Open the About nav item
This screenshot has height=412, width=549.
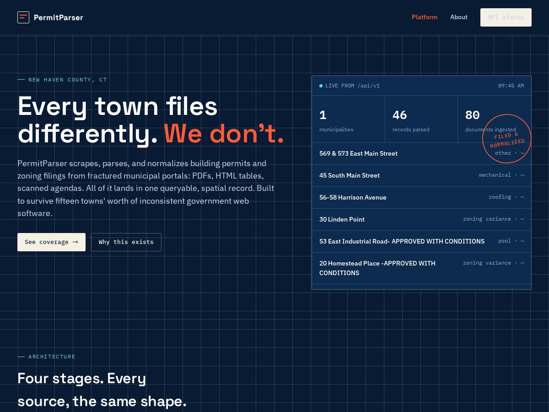pyautogui.click(x=459, y=17)
